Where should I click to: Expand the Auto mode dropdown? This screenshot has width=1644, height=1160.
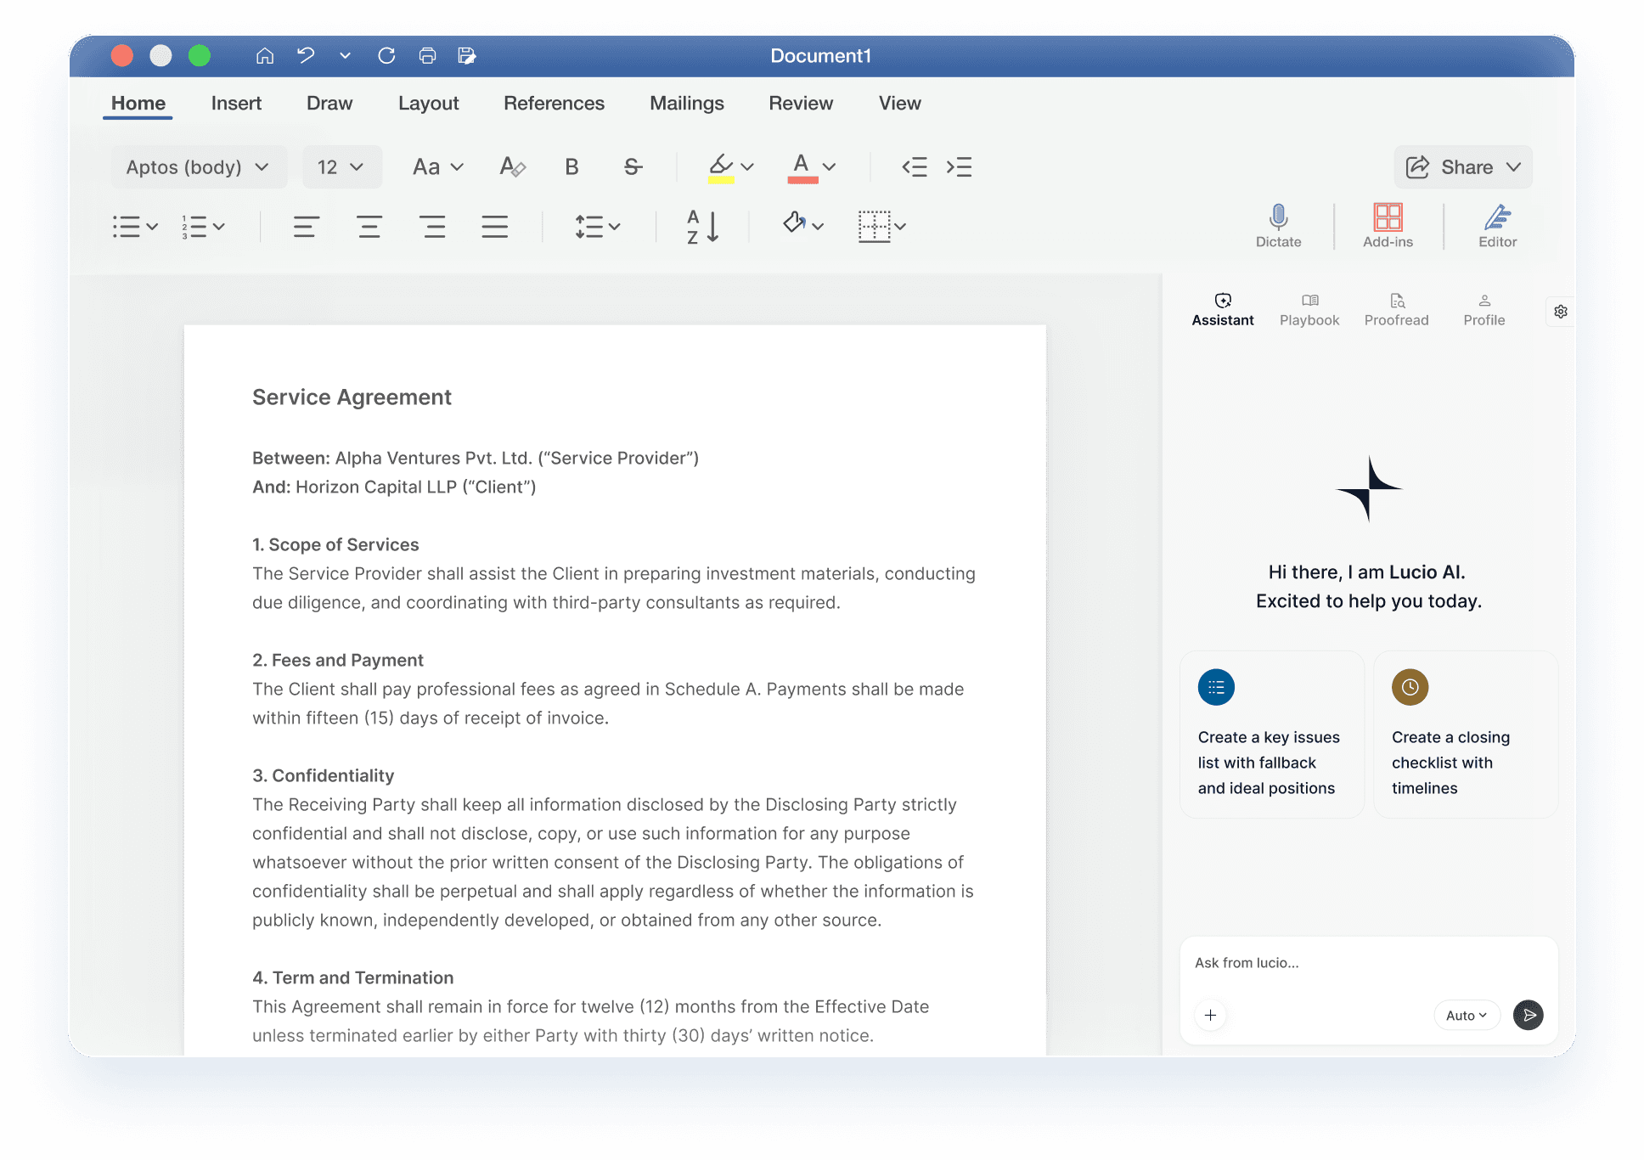point(1467,1016)
